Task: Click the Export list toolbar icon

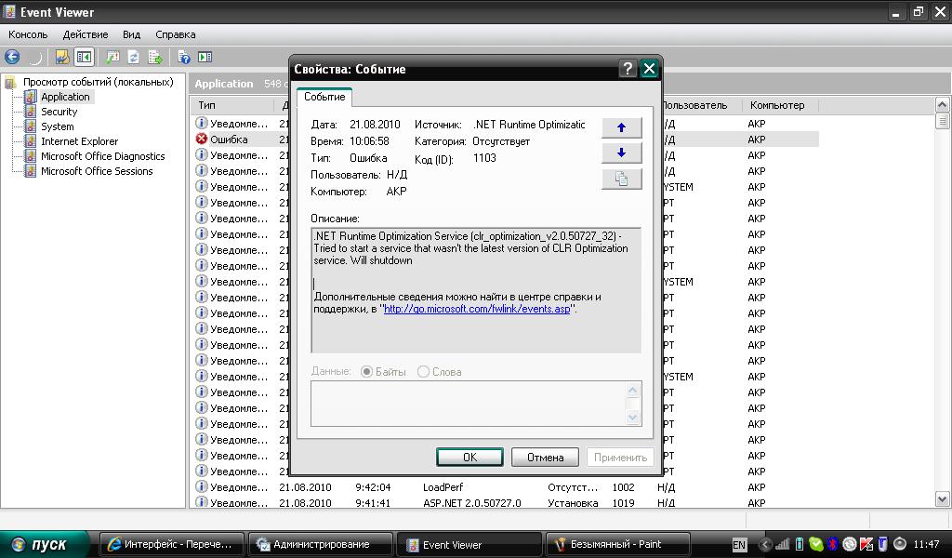Action: [x=155, y=57]
